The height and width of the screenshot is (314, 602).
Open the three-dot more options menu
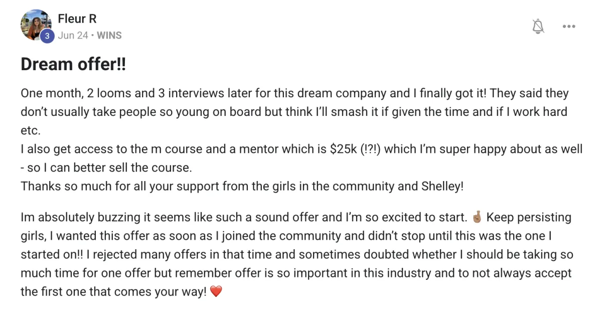tap(568, 27)
